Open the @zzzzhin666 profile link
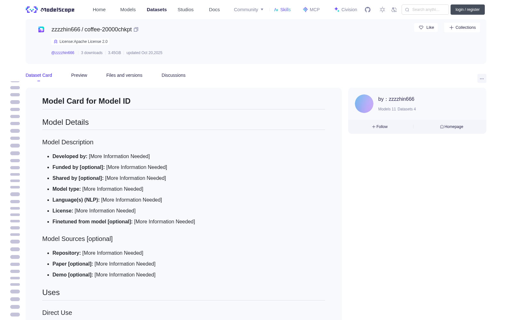 [x=63, y=53]
